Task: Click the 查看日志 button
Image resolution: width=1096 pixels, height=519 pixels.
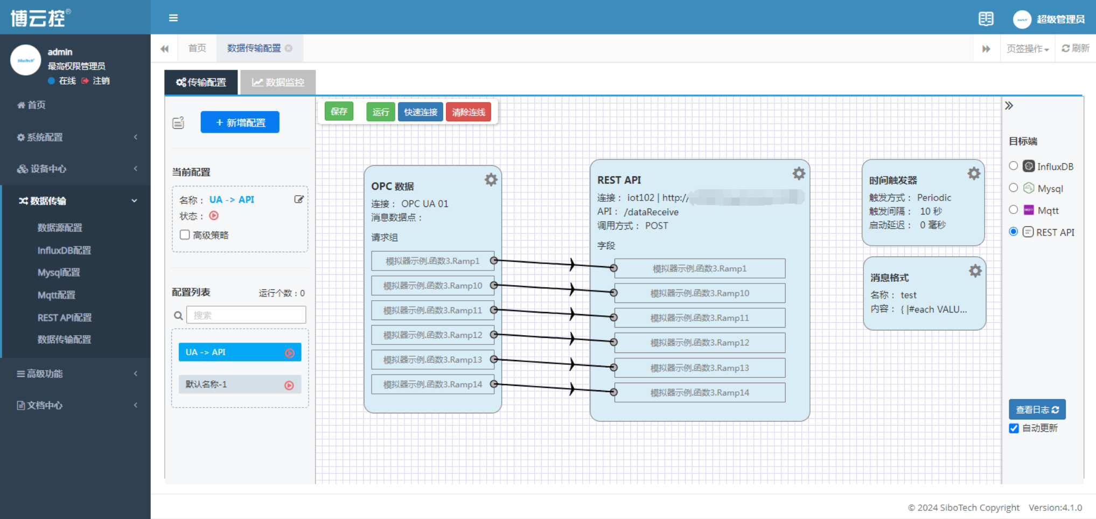Action: pyautogui.click(x=1037, y=410)
